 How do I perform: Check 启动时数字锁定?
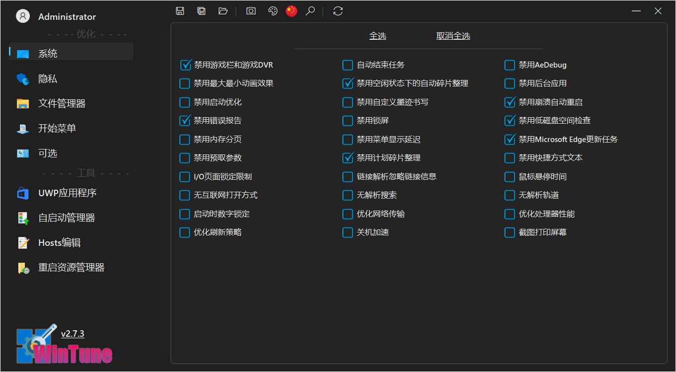[185, 214]
